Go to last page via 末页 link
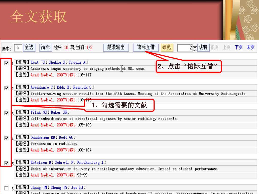Image resolution: width=259 pixels, height=194 pixels. pos(251,47)
